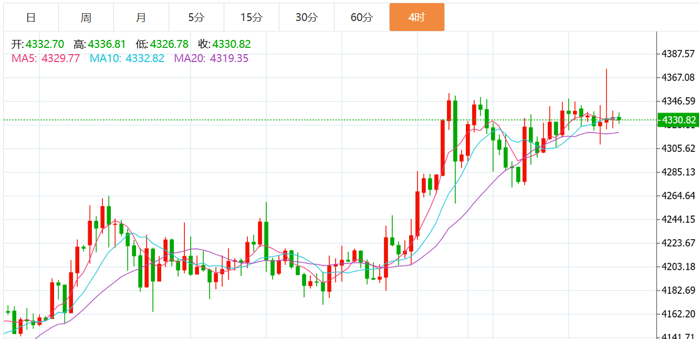This screenshot has height=339, width=699.
Task: Switch to the 日 daily chart tab
Action: pyautogui.click(x=31, y=17)
